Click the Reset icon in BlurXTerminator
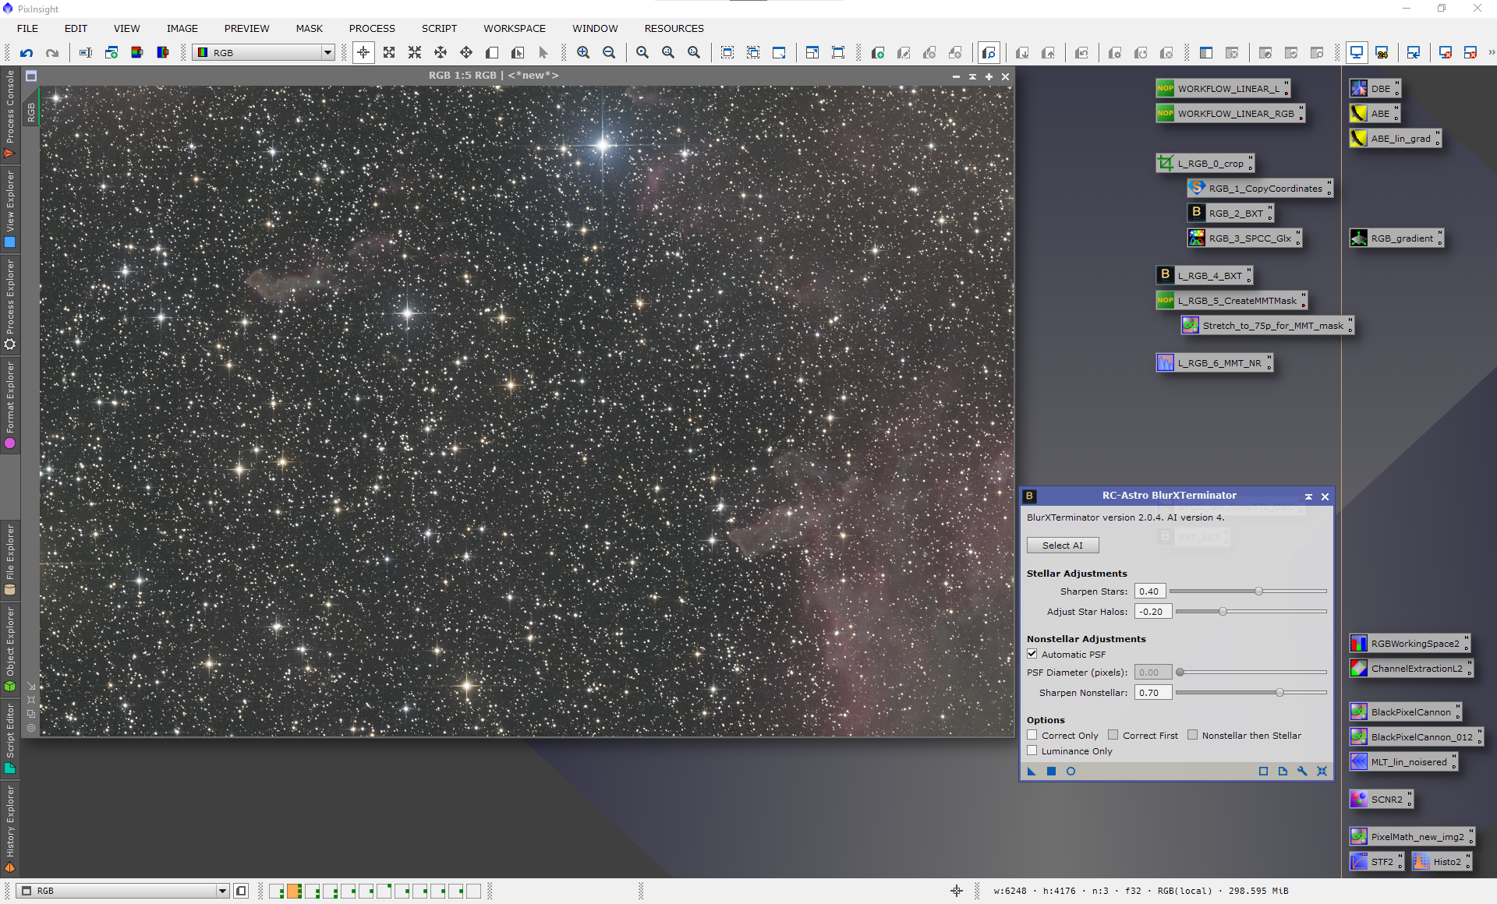Image resolution: width=1497 pixels, height=904 pixels. [x=1322, y=772]
